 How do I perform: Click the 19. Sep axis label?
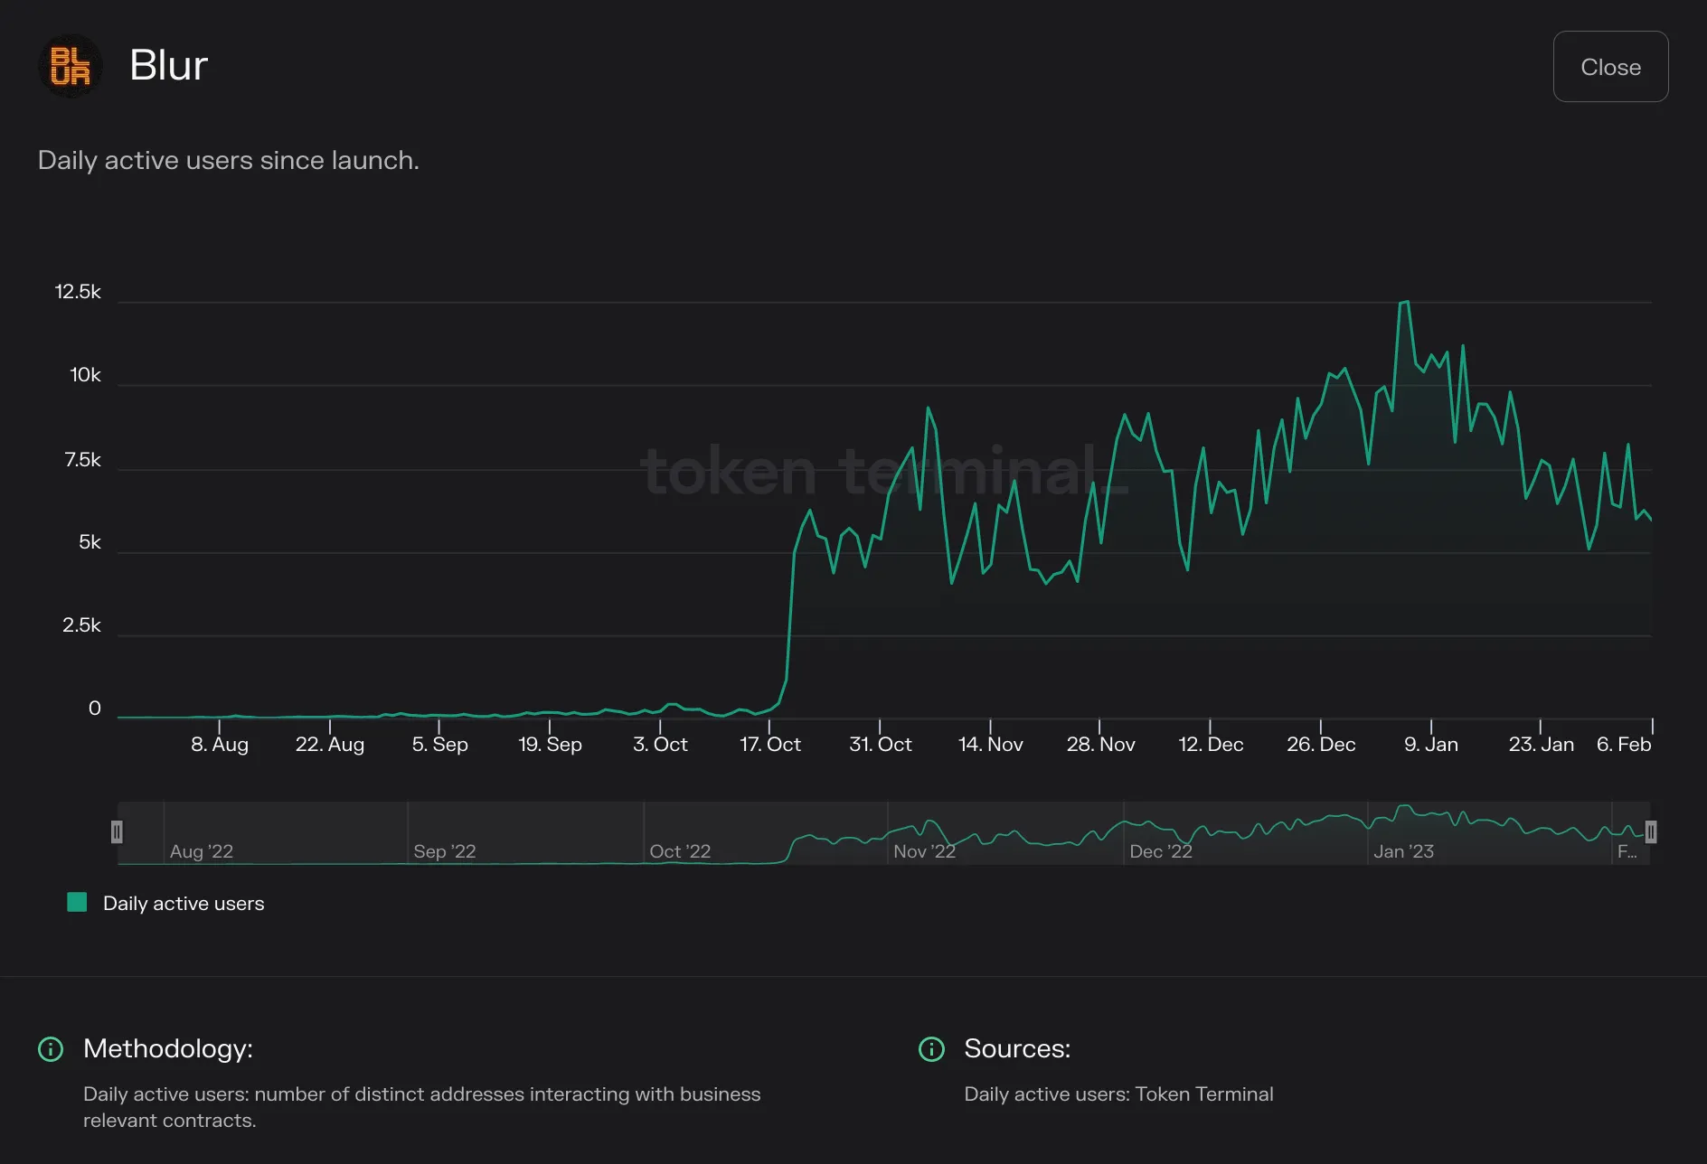[550, 745]
